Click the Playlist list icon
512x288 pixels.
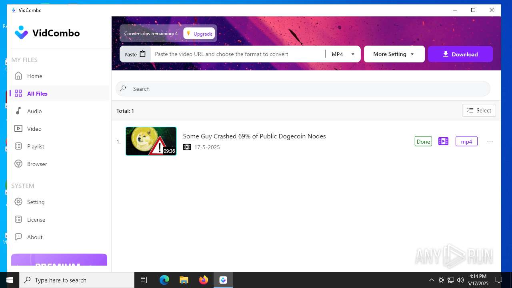pyautogui.click(x=18, y=146)
